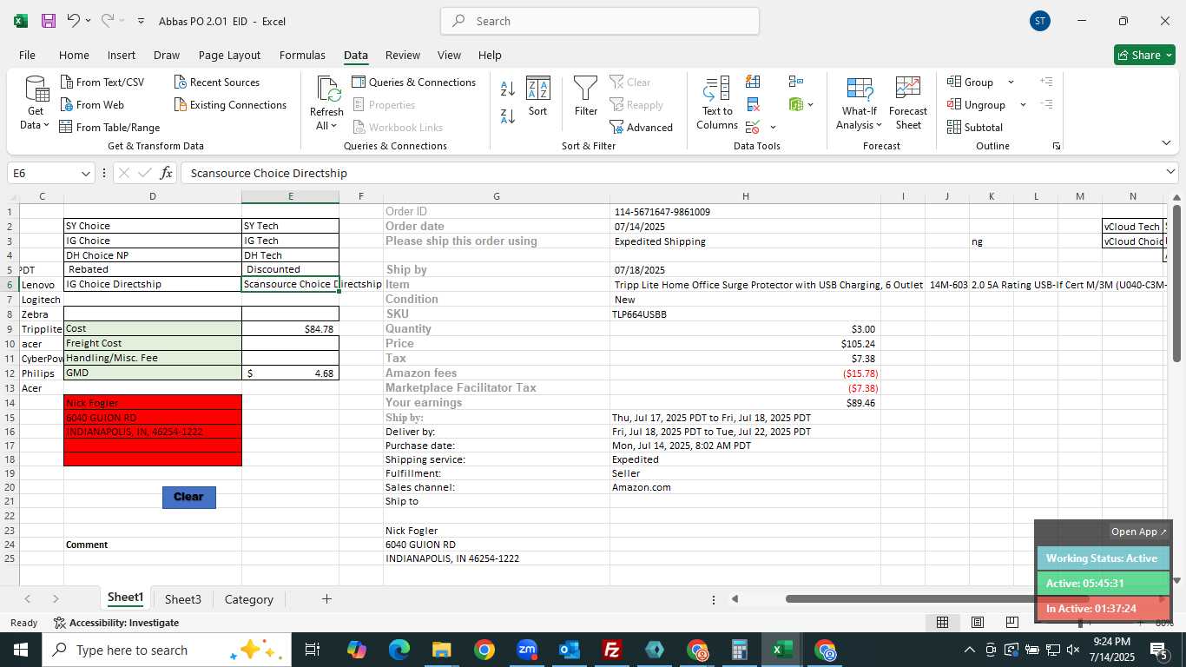This screenshot has width=1186, height=667.
Task: Click From Web data source
Action: (x=92, y=105)
